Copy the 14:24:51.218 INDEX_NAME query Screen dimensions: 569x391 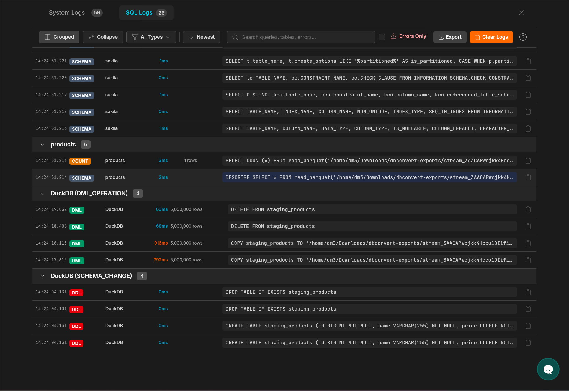(x=528, y=112)
